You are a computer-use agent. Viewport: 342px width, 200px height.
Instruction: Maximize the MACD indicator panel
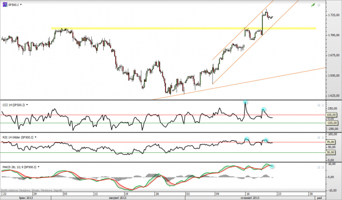tap(318, 168)
